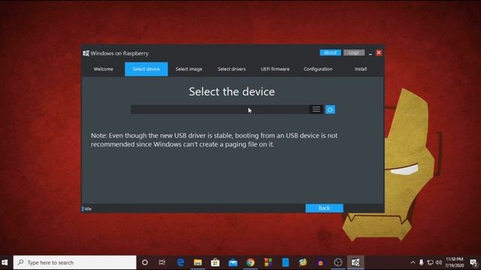Screen dimensions: 481x270
Task: Go to the Install tab
Action: (361, 69)
